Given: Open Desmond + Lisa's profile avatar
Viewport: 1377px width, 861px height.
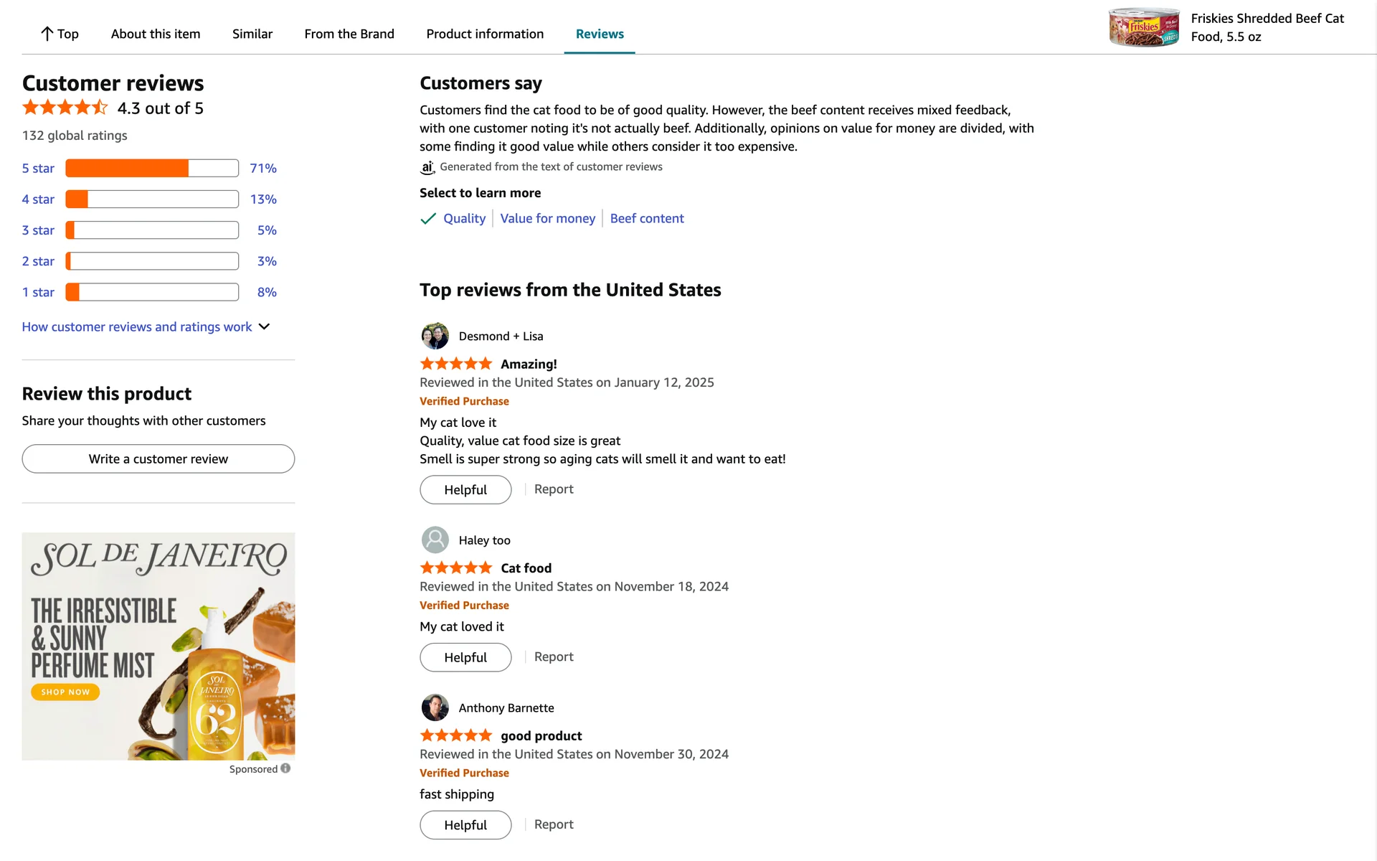Looking at the screenshot, I should pyautogui.click(x=435, y=336).
